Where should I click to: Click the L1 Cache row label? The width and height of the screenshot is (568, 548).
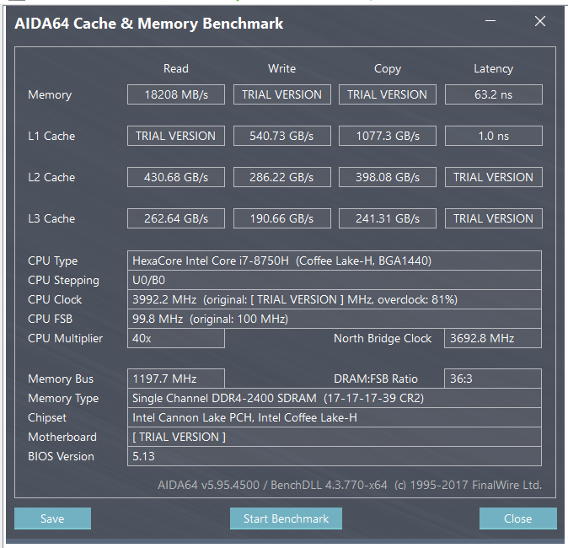(51, 136)
